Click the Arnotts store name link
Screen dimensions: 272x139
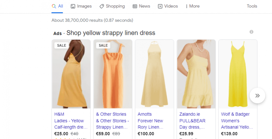click(x=145, y=114)
